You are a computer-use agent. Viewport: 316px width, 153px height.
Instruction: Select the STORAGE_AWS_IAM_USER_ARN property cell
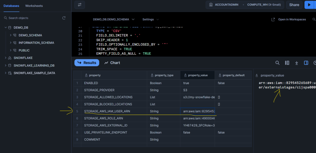[x=114, y=111]
